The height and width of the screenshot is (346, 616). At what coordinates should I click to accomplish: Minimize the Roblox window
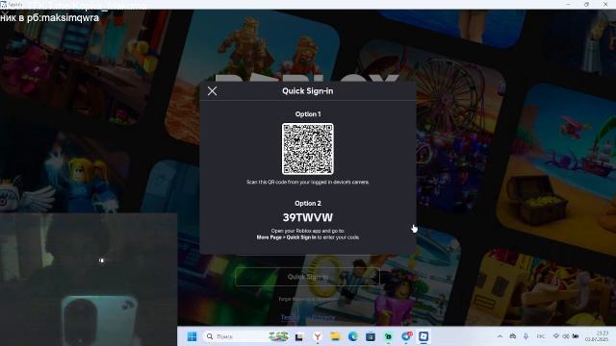click(x=568, y=4)
